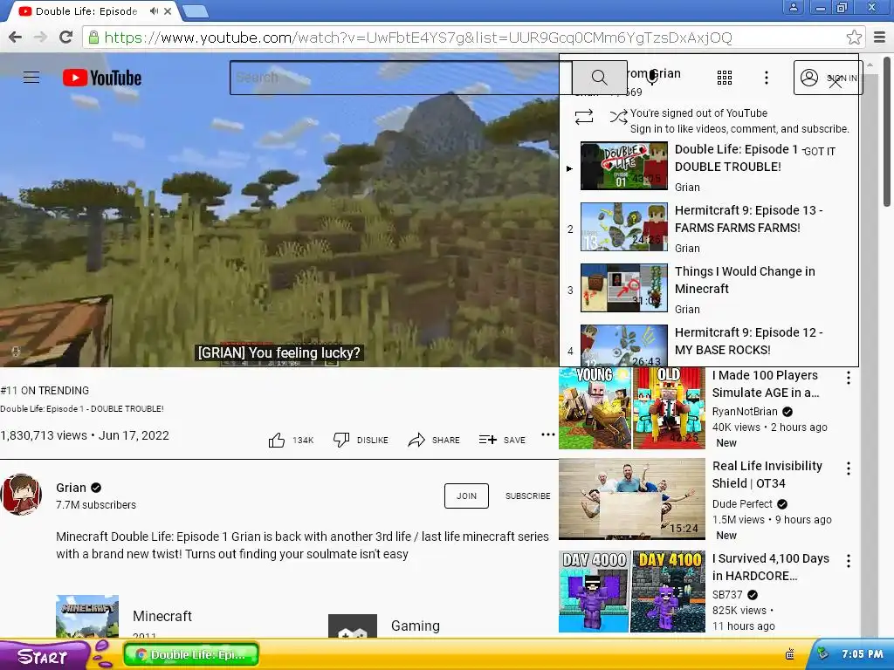
Task: Open the Grian channel name link
Action: click(x=71, y=488)
